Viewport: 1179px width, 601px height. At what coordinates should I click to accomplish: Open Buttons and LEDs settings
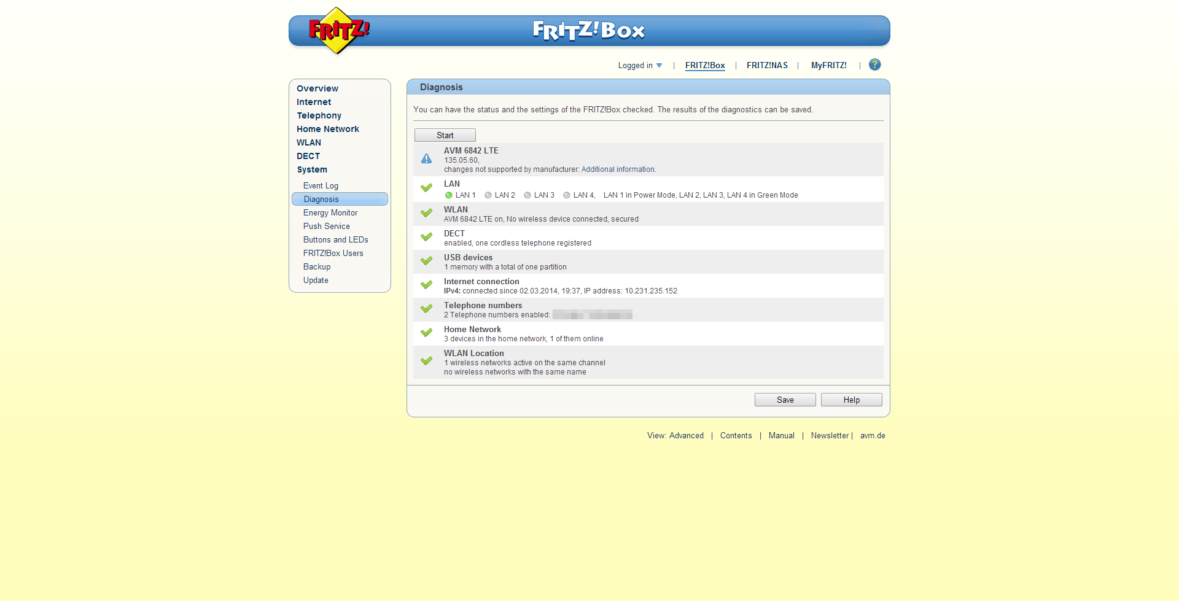click(336, 240)
